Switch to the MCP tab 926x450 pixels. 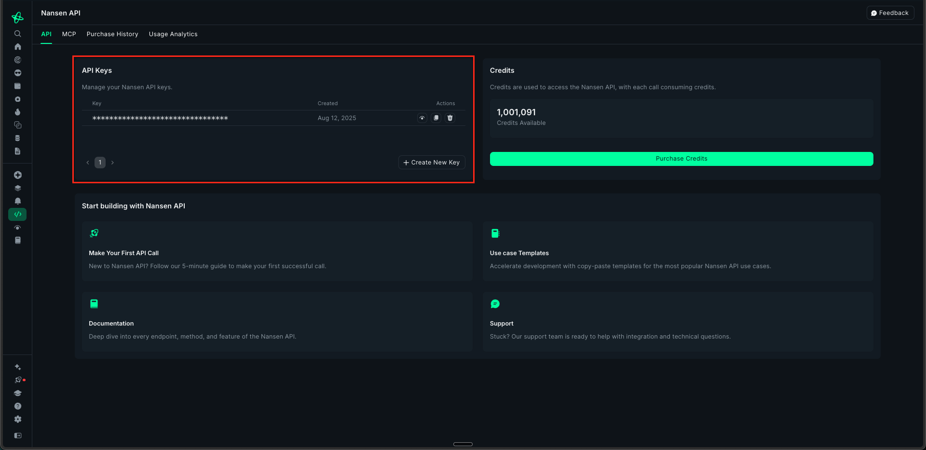point(69,34)
